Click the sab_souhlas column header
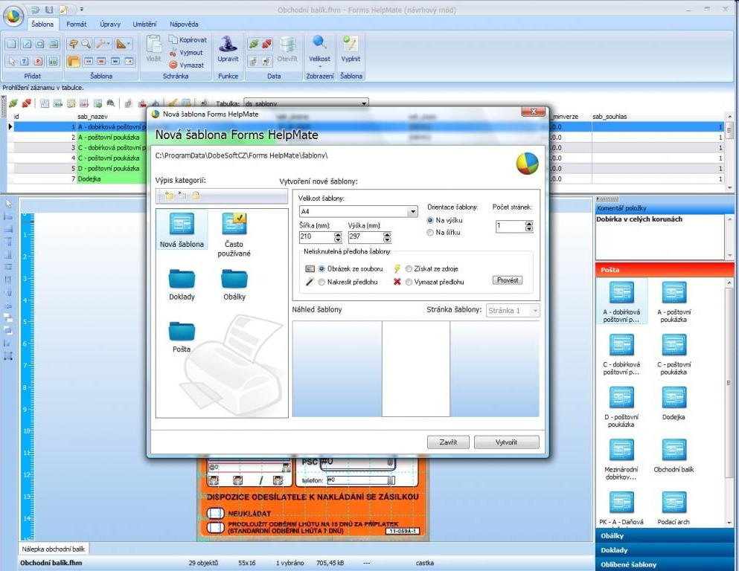This screenshot has width=739, height=571. [x=610, y=116]
